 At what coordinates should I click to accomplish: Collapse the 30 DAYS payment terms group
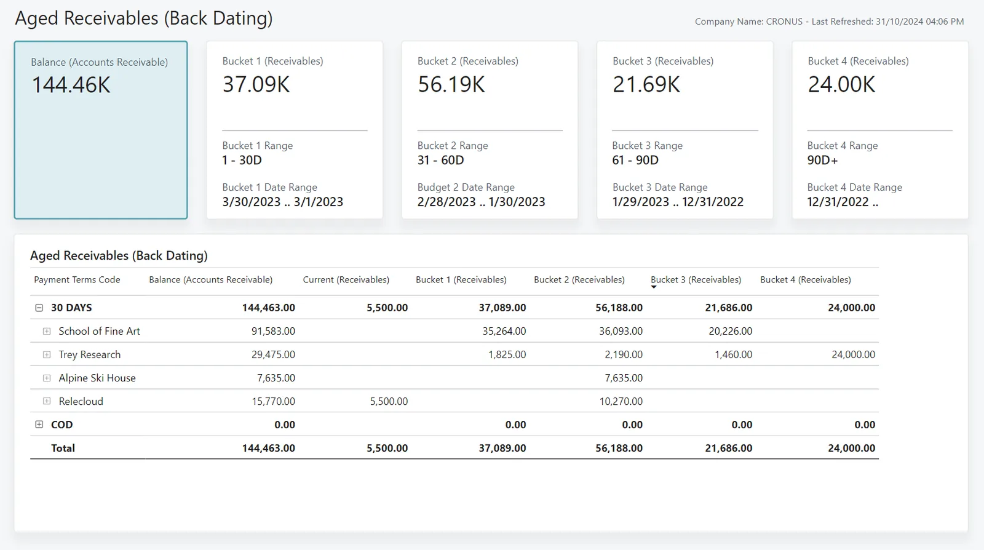coord(39,308)
